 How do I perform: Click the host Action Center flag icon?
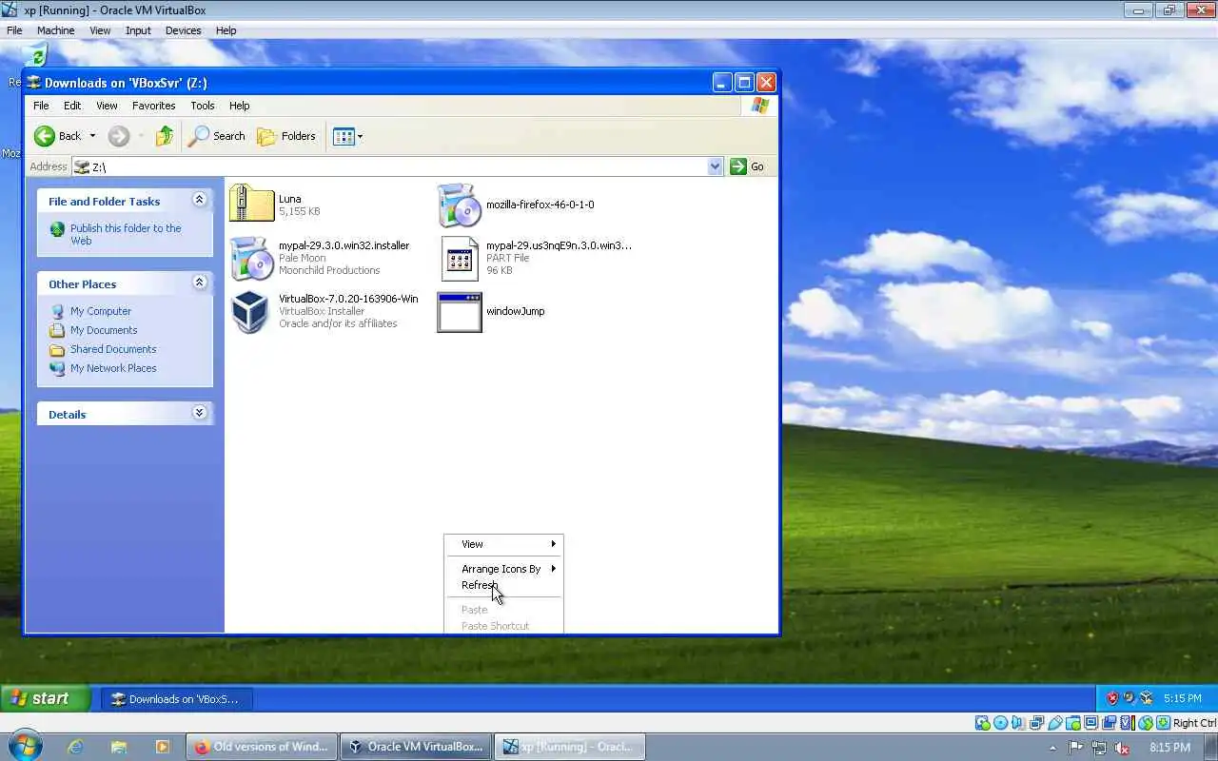pos(1075,749)
